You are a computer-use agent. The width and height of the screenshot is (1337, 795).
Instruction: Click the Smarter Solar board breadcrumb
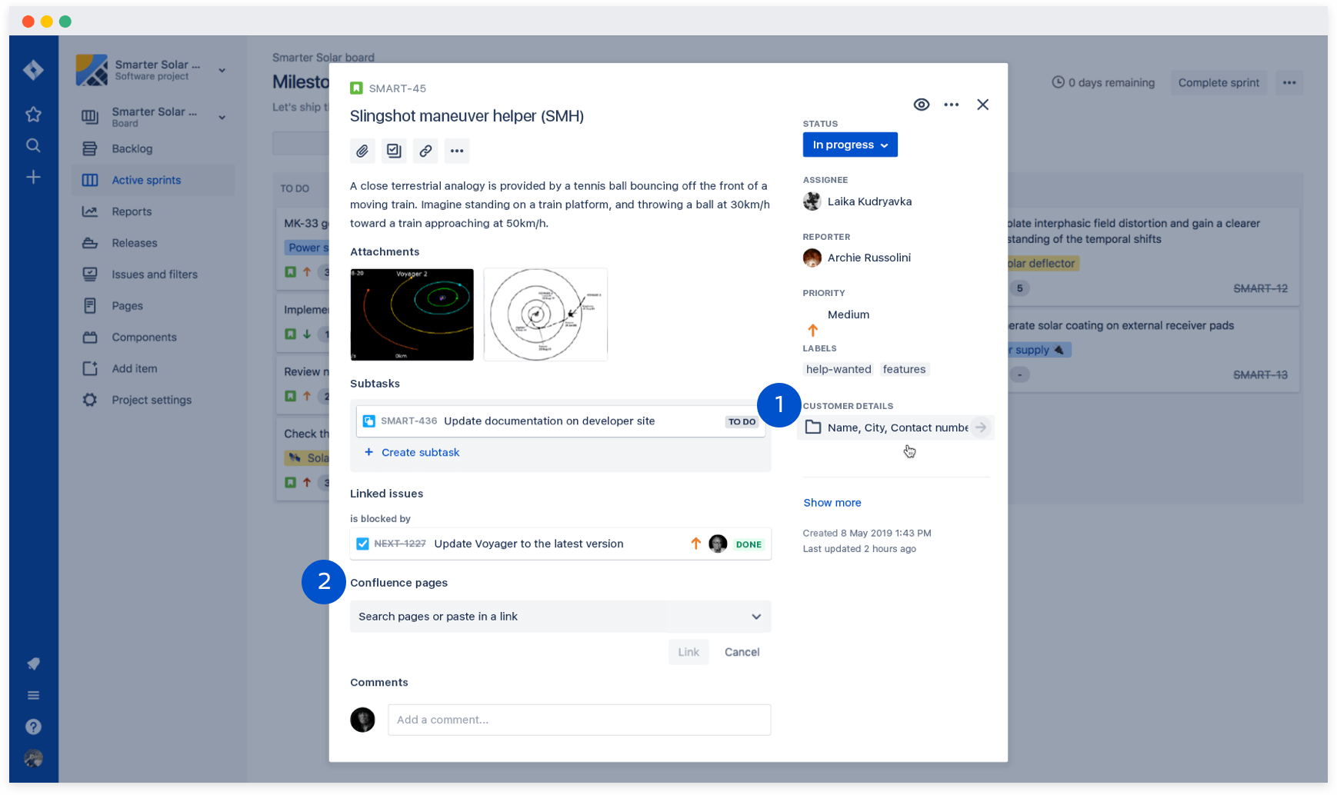[x=323, y=58]
